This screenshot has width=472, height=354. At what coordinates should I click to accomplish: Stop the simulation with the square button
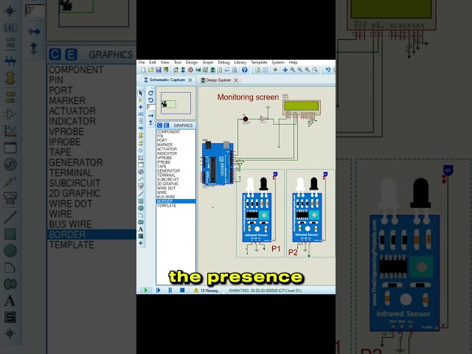182,290
